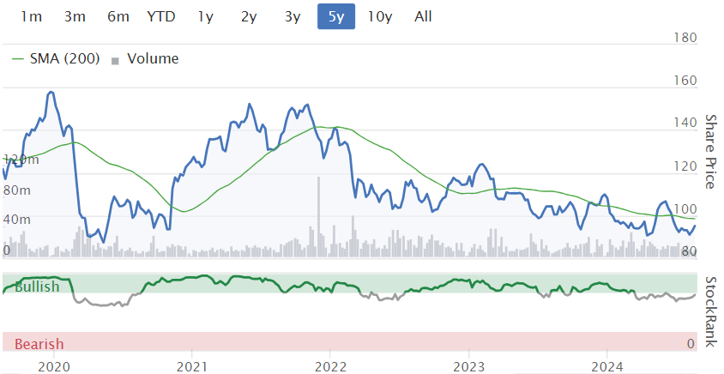Choose the YTD range
This screenshot has width=724, height=374.
[x=161, y=16]
